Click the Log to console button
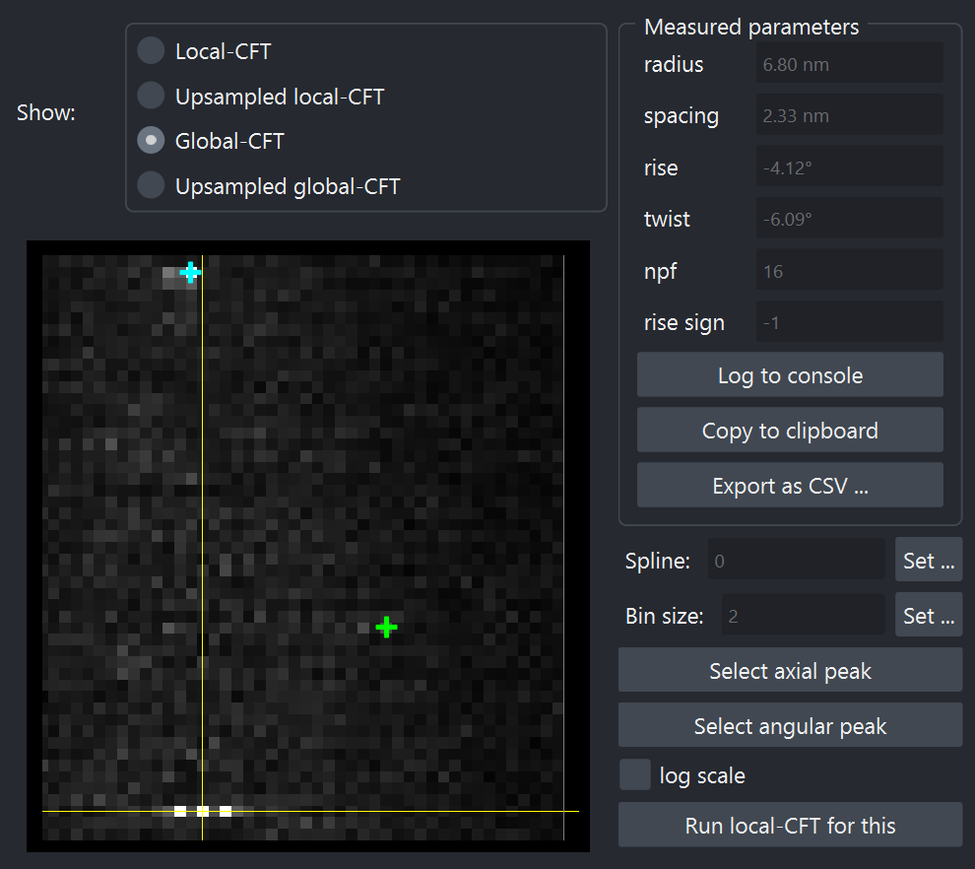975x869 pixels. point(790,375)
